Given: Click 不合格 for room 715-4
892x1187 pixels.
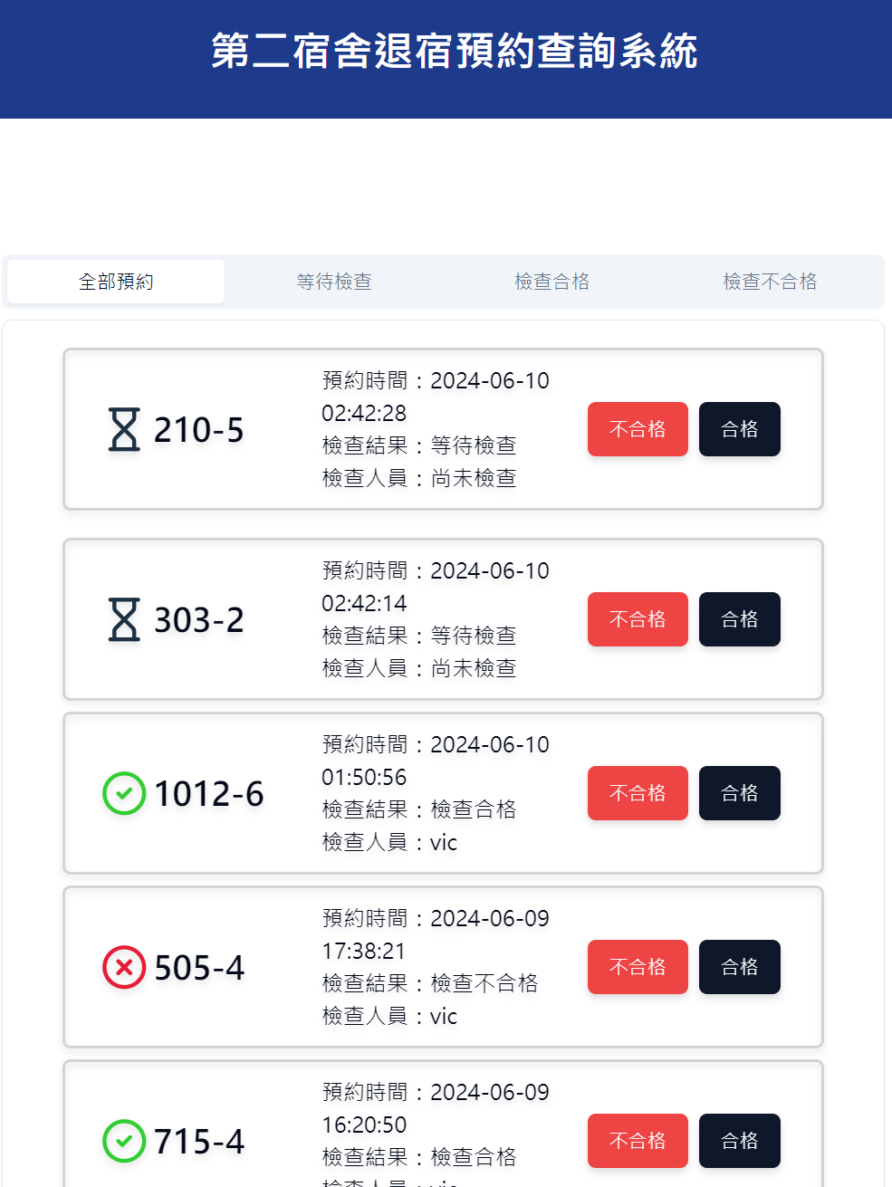Looking at the screenshot, I should click(x=638, y=1141).
